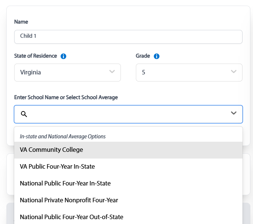Choose National Public Four-Year Out-of-State
Screen dimensions: 253x224
coord(71,217)
